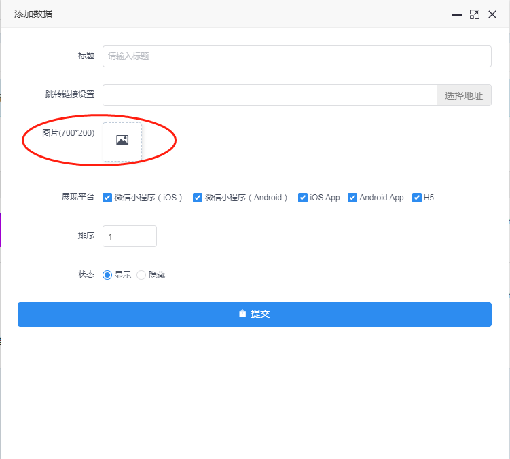This screenshot has width=510, height=459.
Task: Maximize the 添加数据 dialog window
Action: [475, 15]
